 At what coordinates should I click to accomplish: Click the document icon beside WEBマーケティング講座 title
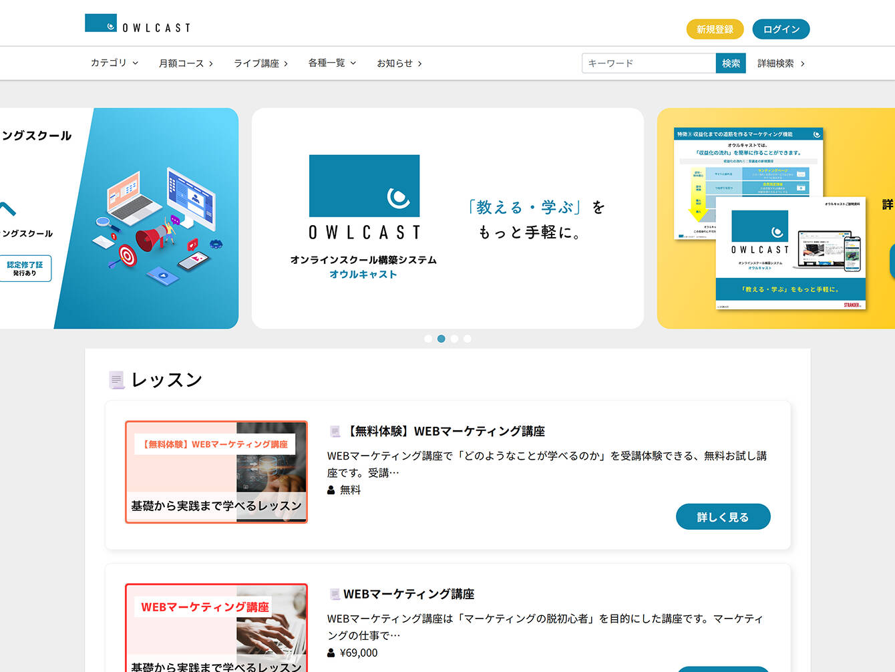click(x=335, y=595)
